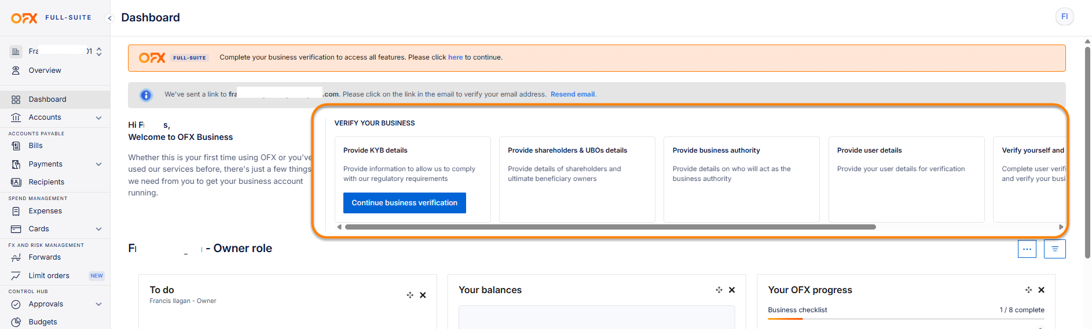Click the Limit orders icon
1092x329 pixels.
click(x=16, y=276)
